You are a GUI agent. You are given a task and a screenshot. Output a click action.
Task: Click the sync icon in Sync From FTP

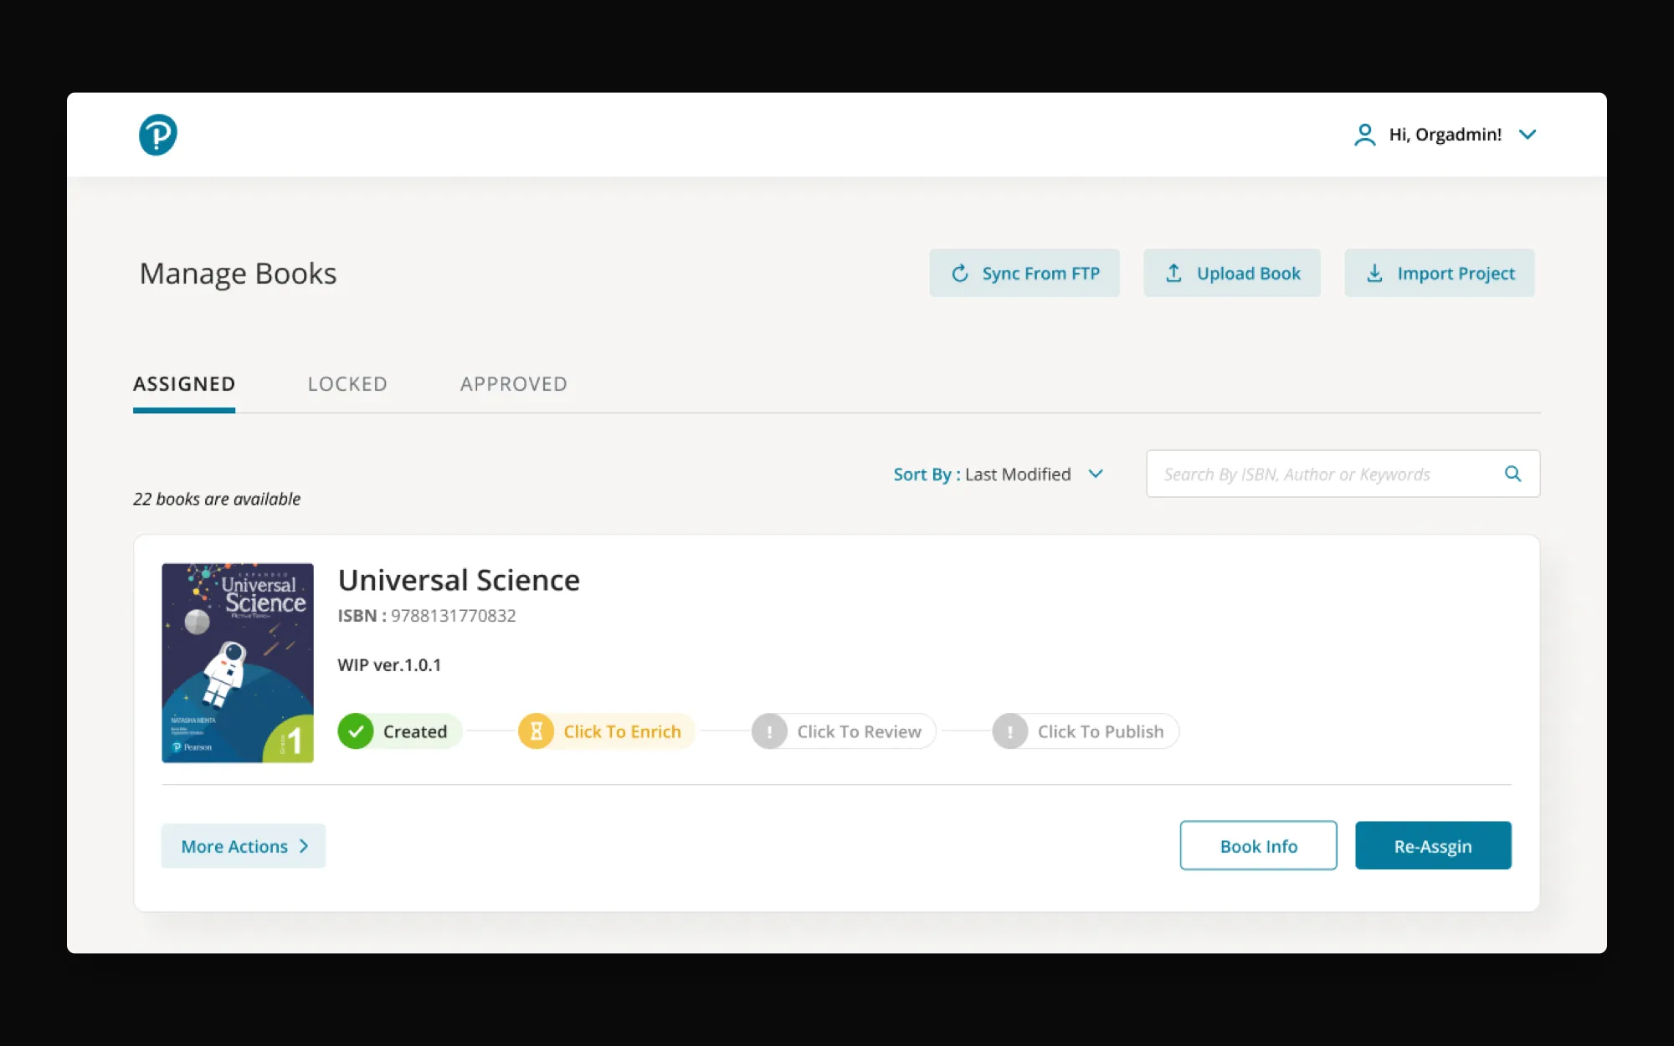coord(960,274)
